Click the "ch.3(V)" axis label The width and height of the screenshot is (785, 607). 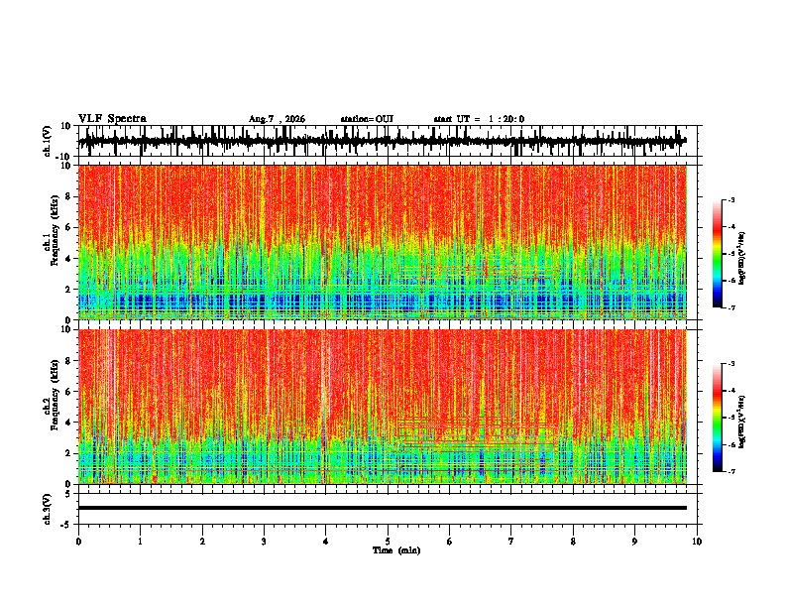pyautogui.click(x=48, y=510)
